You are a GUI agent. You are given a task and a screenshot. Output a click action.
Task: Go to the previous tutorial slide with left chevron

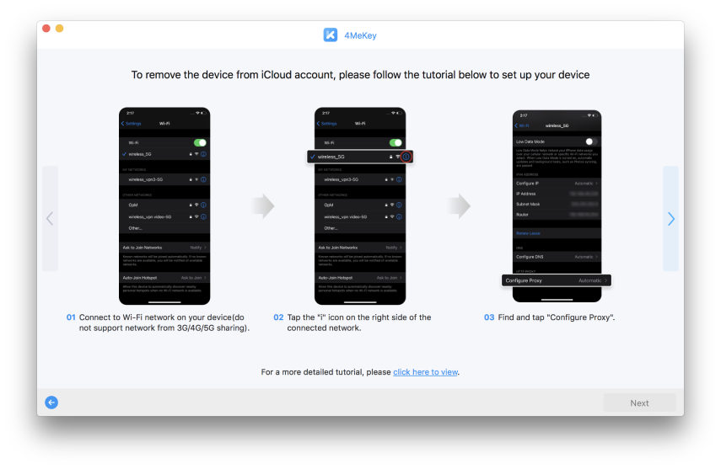pos(50,219)
